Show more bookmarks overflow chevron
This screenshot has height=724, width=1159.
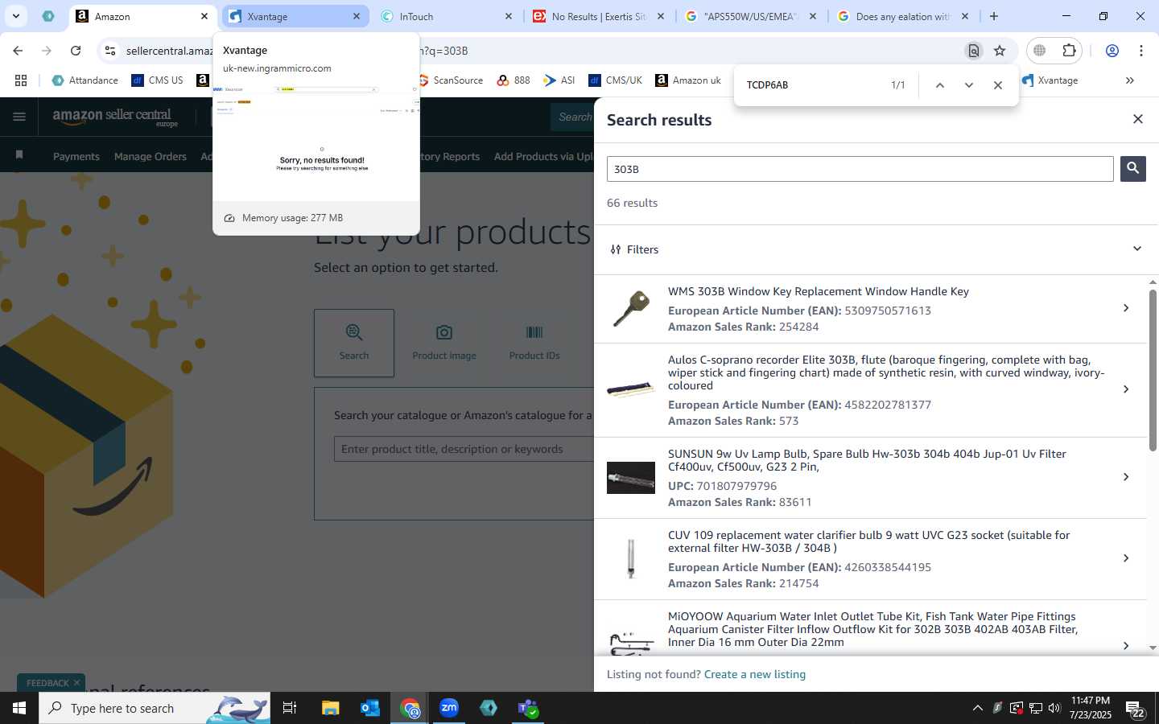pos(1130,80)
